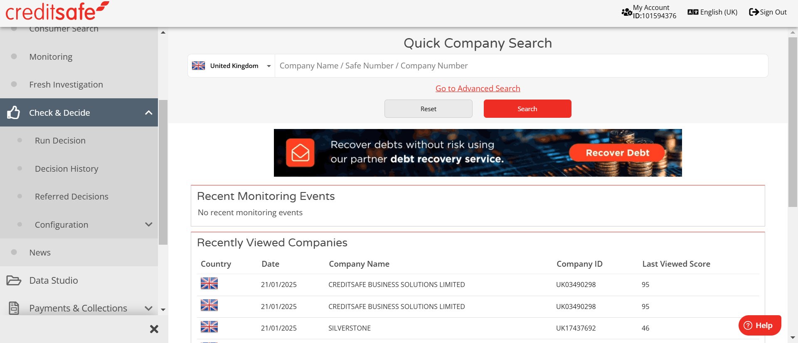
Task: Expand Payments & Collections menu
Action: click(x=148, y=308)
